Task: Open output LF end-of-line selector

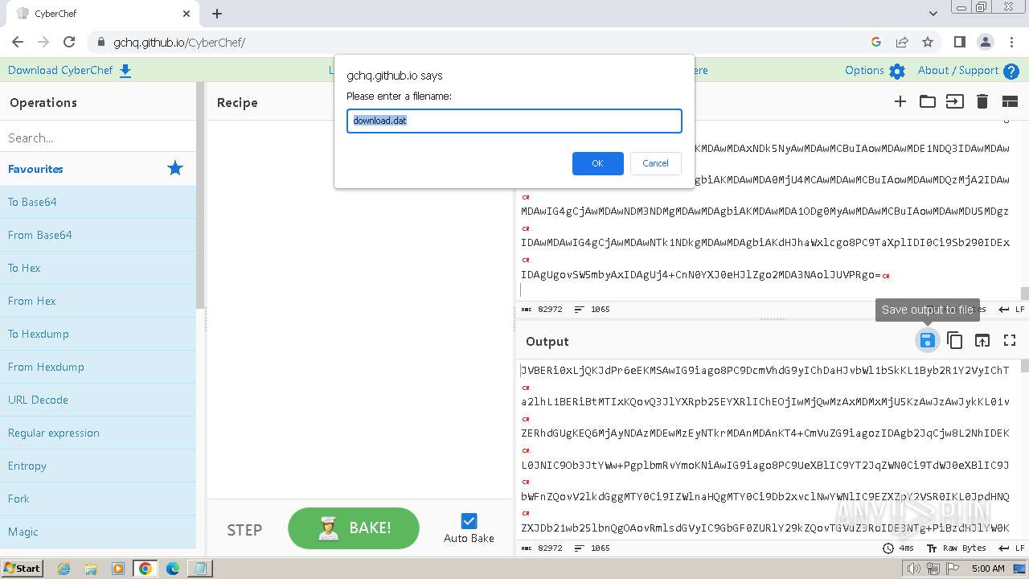Action: click(1011, 548)
